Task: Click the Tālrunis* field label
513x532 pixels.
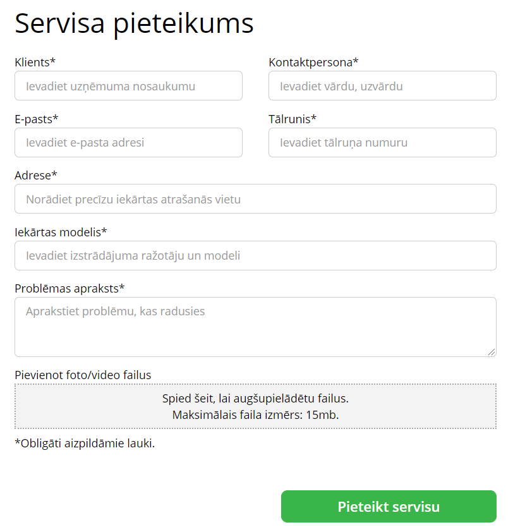Action: tap(293, 119)
